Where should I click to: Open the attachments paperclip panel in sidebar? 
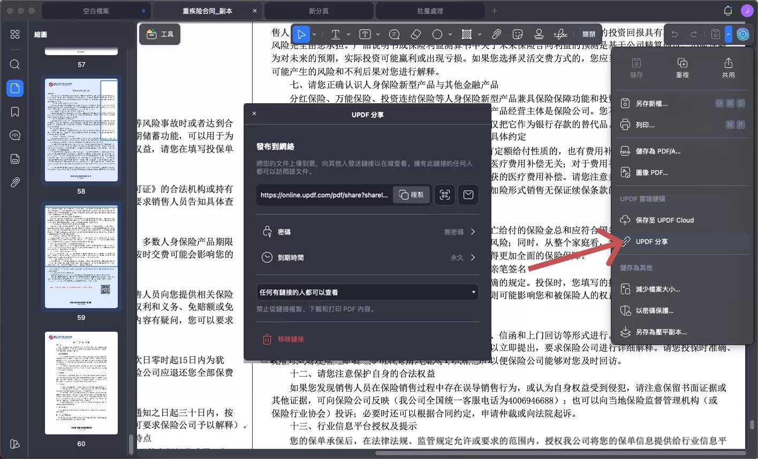15,182
